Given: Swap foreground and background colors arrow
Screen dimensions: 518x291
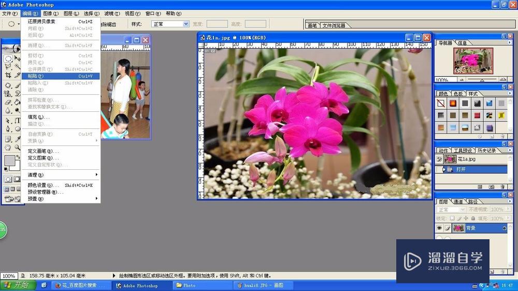Looking at the screenshot, I should [18, 157].
